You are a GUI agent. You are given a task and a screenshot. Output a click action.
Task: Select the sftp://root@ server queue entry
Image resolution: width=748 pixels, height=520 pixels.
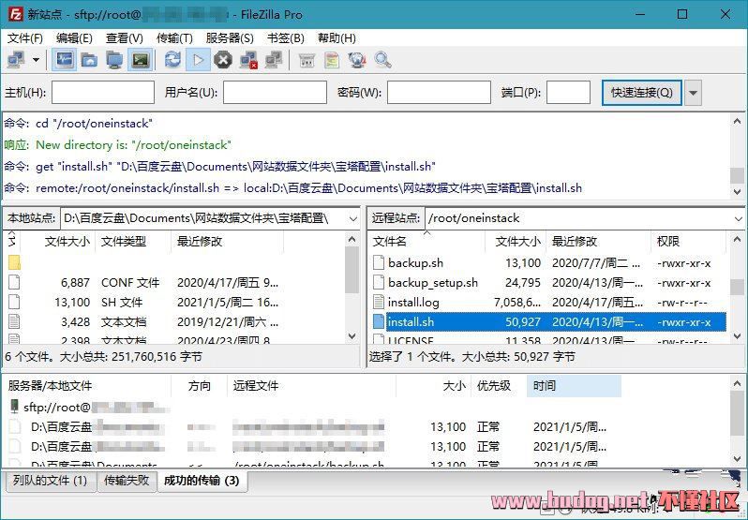pyautogui.click(x=91, y=407)
